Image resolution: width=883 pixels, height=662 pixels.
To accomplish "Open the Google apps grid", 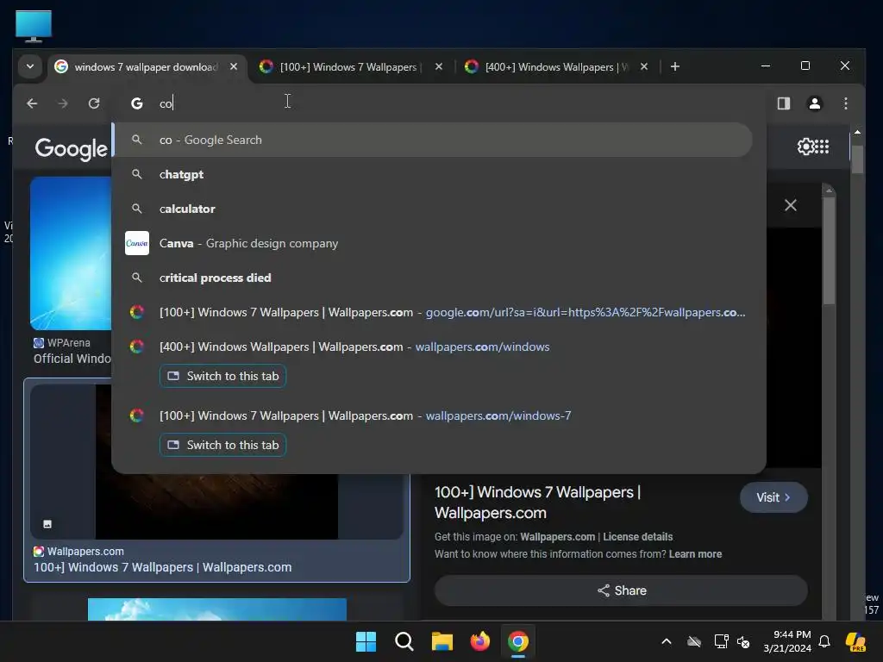I will point(822,147).
